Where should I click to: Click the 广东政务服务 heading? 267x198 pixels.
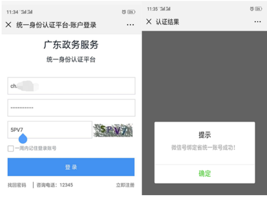click(x=71, y=45)
